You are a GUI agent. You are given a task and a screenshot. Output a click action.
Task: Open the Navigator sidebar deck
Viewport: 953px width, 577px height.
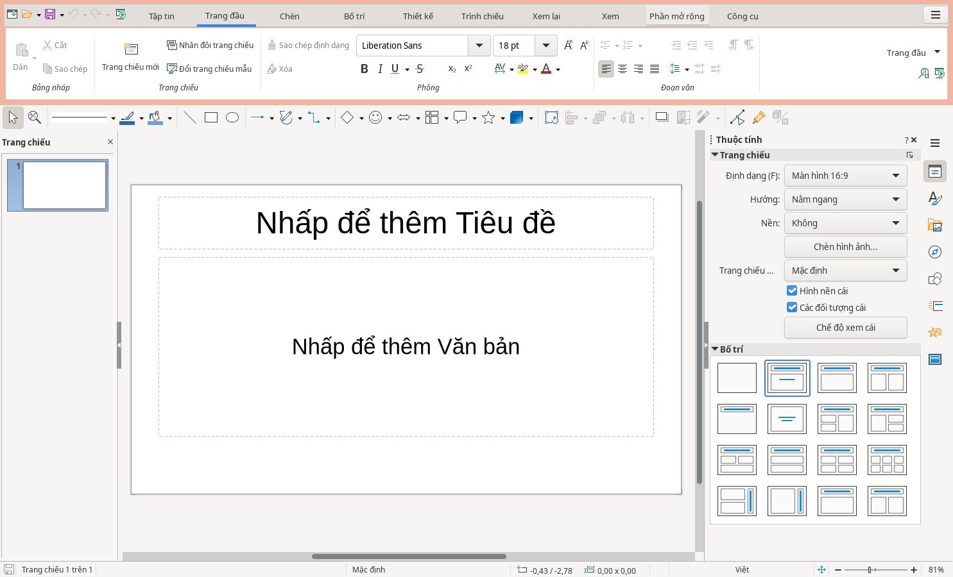(x=935, y=252)
